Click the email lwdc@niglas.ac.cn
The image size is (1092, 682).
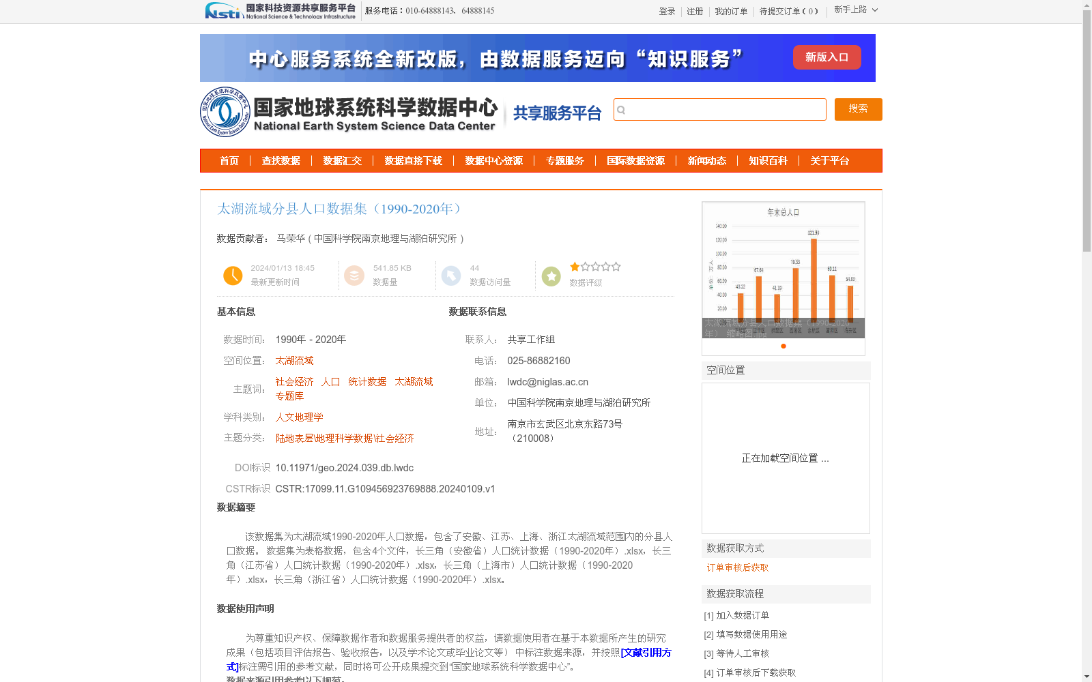pos(547,382)
